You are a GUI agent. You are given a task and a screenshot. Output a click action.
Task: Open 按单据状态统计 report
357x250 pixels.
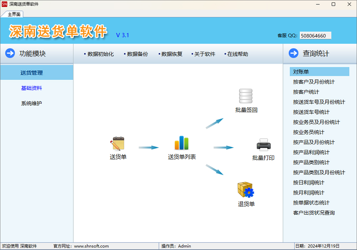coord(311,202)
